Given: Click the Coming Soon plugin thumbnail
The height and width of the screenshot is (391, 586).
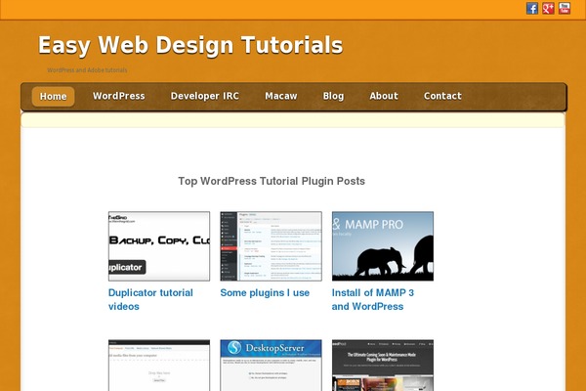Looking at the screenshot, I should [x=383, y=366].
